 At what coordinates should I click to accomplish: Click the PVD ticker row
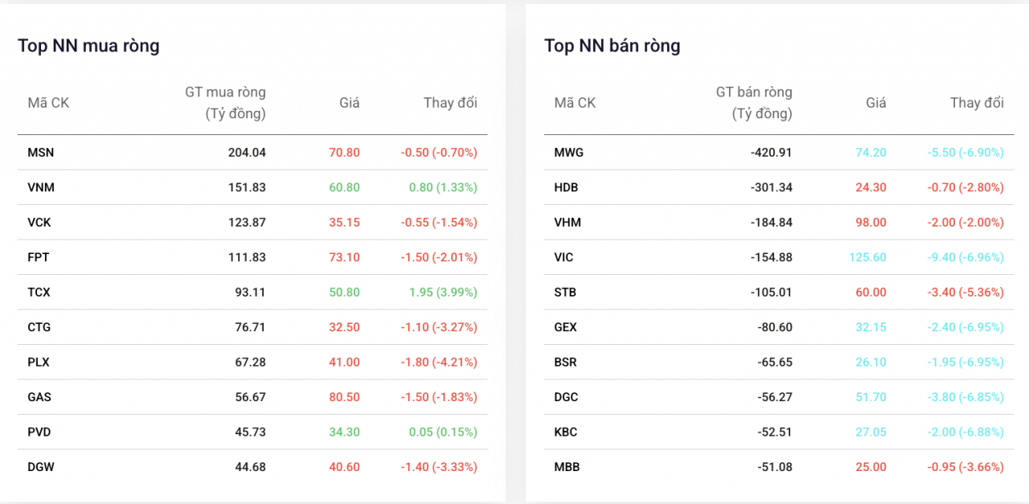[39, 432]
